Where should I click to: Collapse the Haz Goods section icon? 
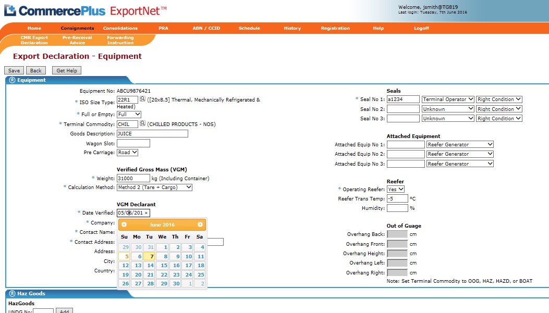[x=12, y=294]
